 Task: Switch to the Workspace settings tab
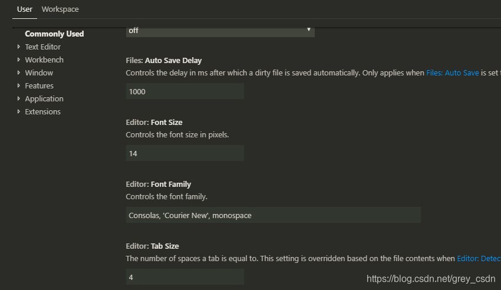(x=60, y=9)
